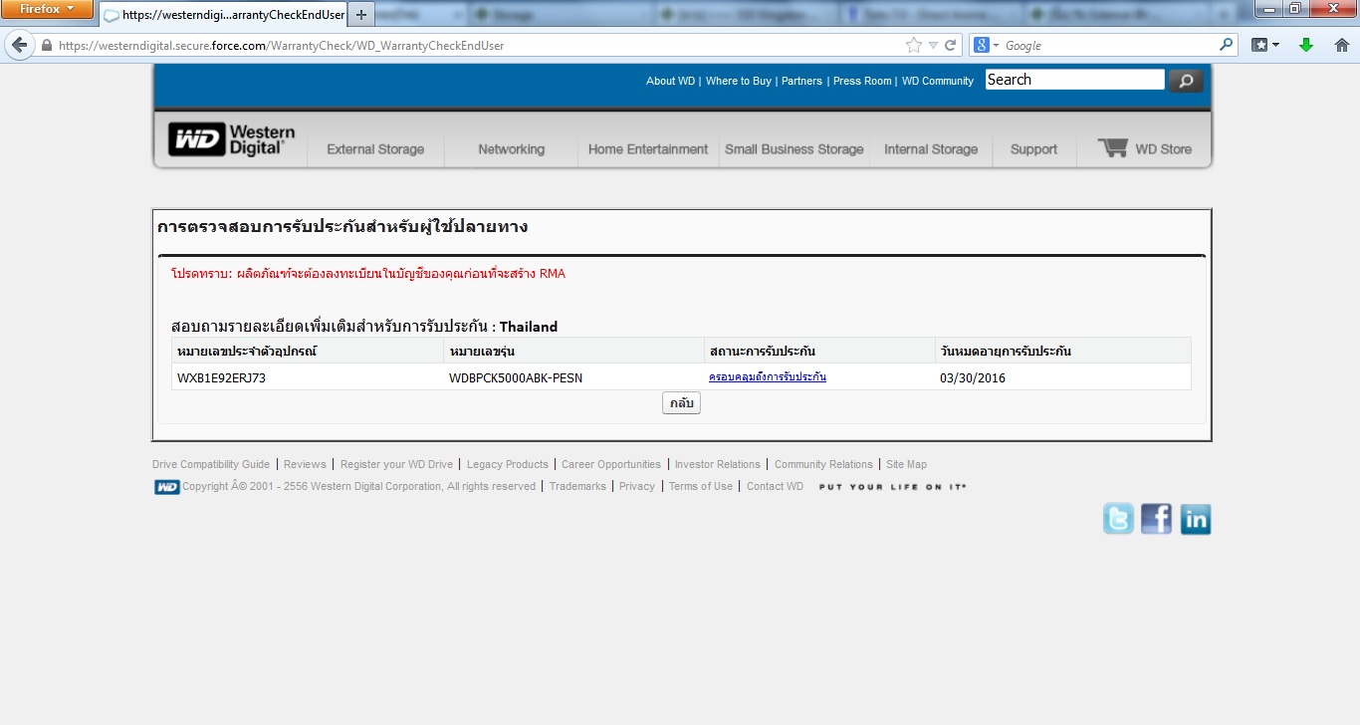Open the Internal Storage menu

931,149
